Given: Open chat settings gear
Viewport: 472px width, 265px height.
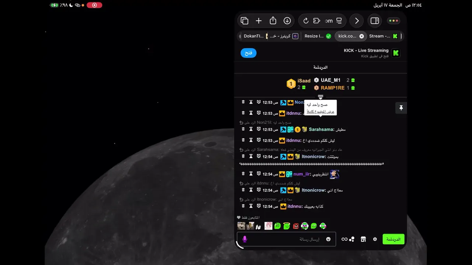Looking at the screenshot, I should (x=375, y=239).
